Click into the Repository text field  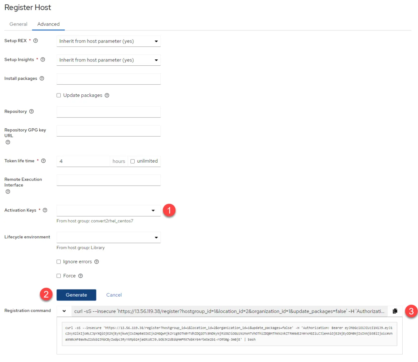tap(109, 112)
